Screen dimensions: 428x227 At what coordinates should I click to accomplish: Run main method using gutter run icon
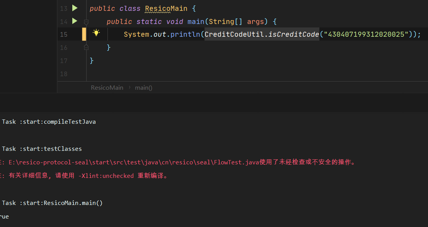tap(74, 21)
